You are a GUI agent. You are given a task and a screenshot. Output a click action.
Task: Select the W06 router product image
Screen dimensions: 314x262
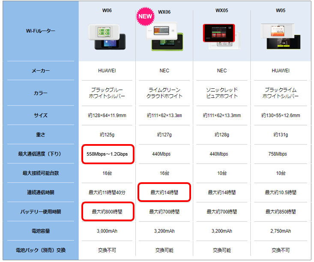point(107,37)
